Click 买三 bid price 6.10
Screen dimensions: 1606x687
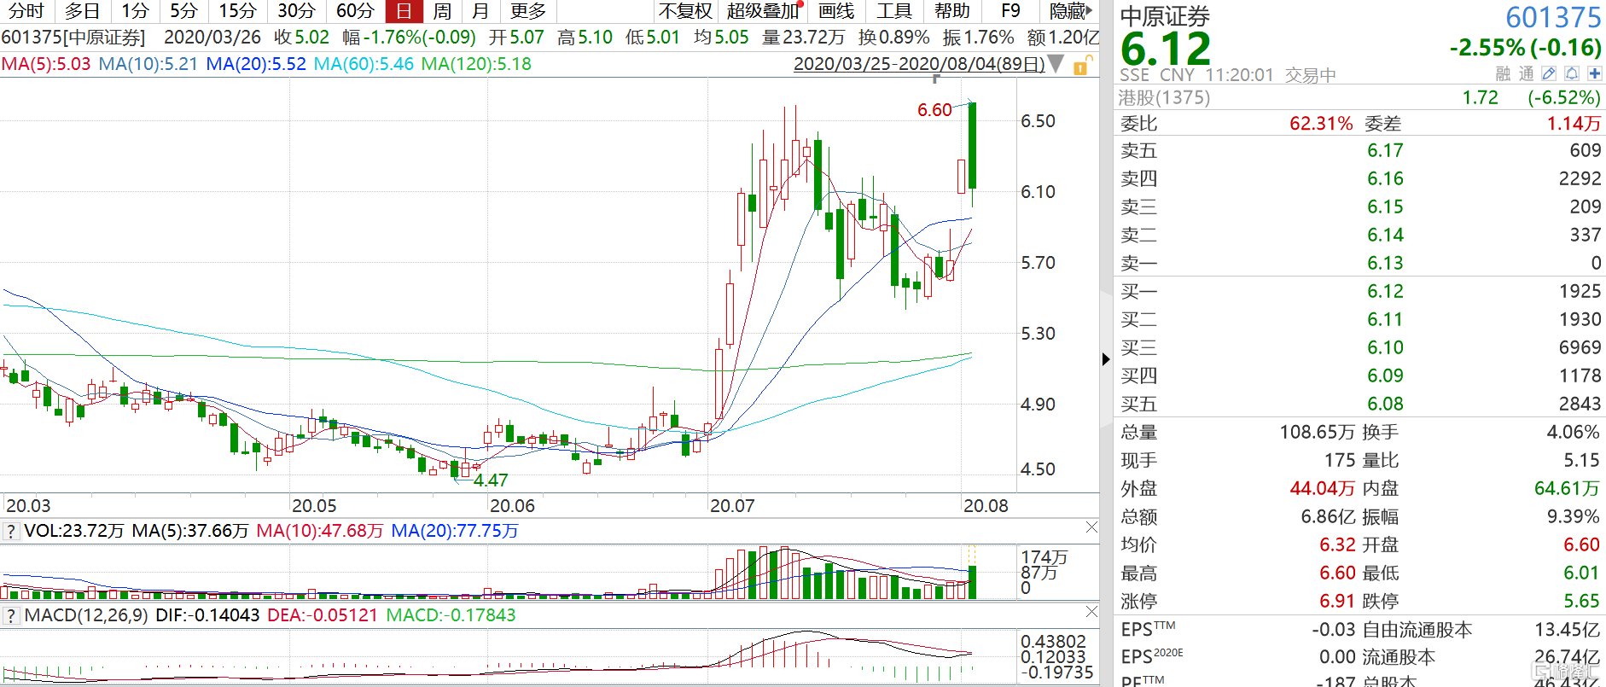coord(1385,347)
